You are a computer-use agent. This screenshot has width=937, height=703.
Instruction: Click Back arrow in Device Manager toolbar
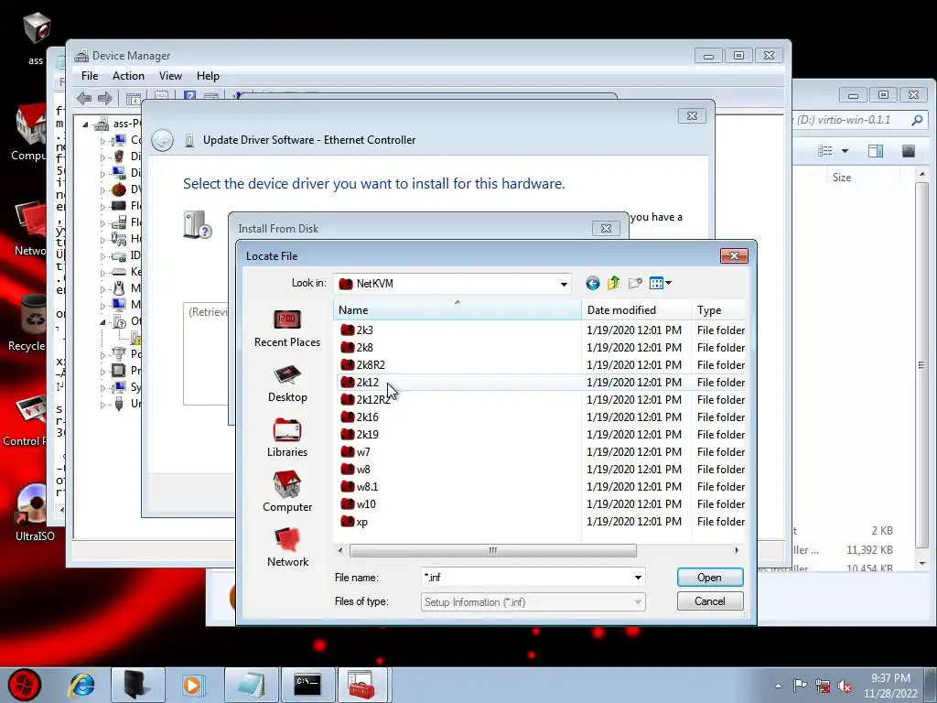coord(84,98)
